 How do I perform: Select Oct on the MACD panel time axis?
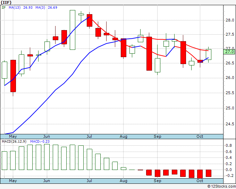tap(200, 181)
